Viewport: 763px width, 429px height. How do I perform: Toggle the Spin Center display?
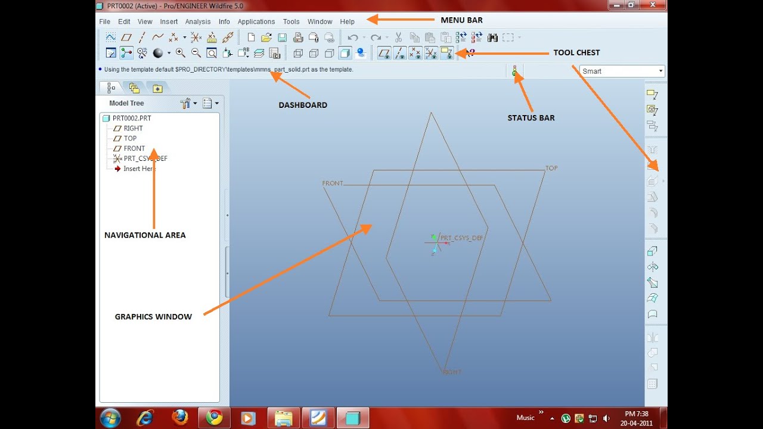click(x=126, y=53)
